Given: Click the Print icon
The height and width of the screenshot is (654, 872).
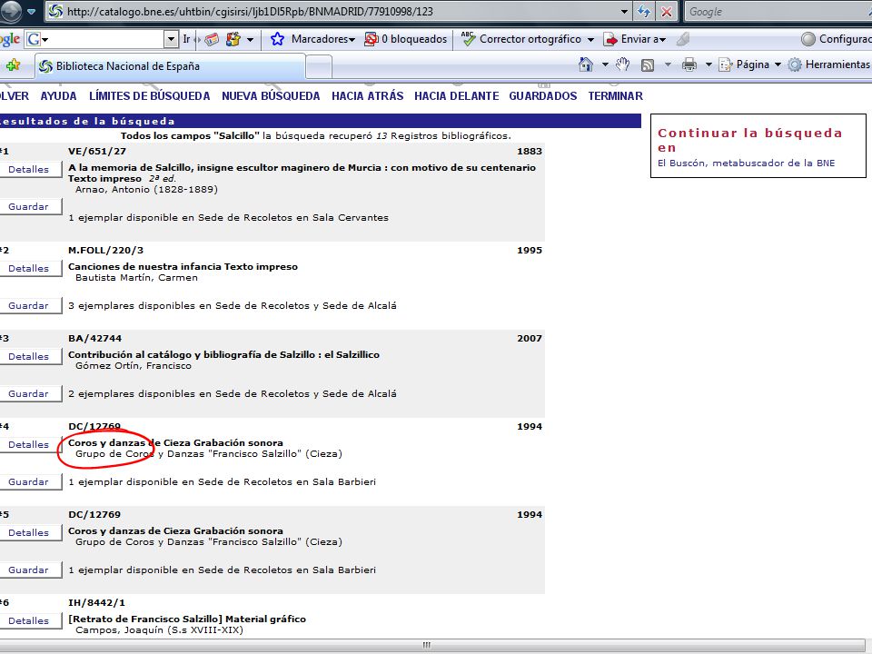Looking at the screenshot, I should (x=689, y=64).
